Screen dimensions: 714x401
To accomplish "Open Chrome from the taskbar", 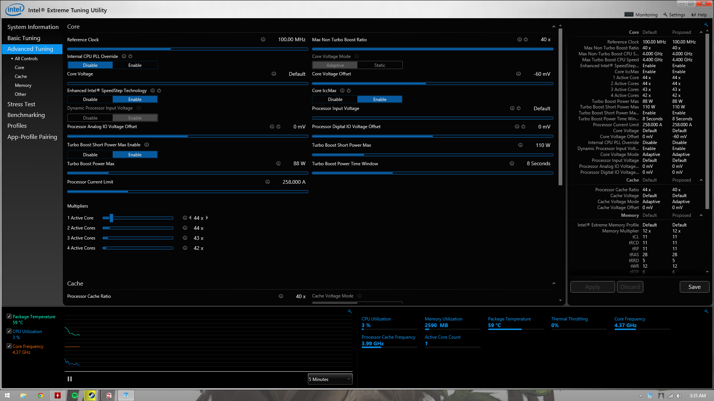I will 41,395.
